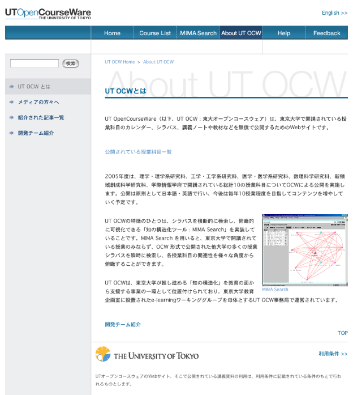Open the Home tab
The image size is (353, 395).
click(112, 33)
